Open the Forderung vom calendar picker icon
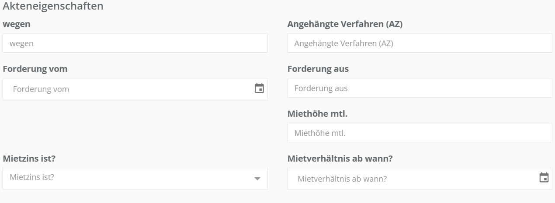 pyautogui.click(x=259, y=88)
